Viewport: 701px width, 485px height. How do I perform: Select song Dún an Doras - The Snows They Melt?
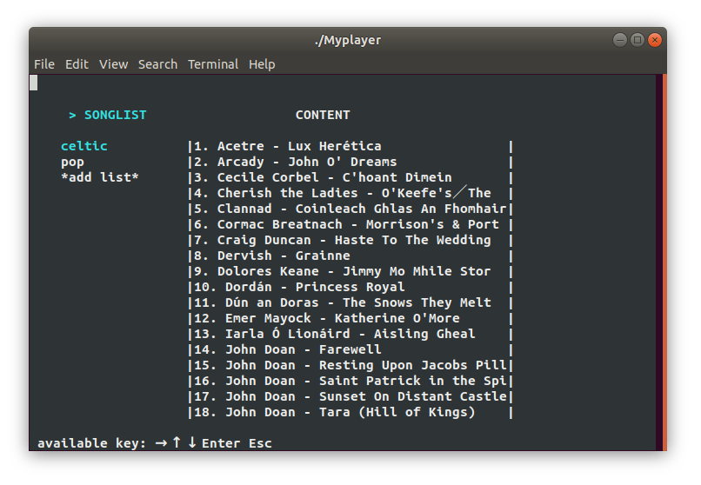coord(343,302)
